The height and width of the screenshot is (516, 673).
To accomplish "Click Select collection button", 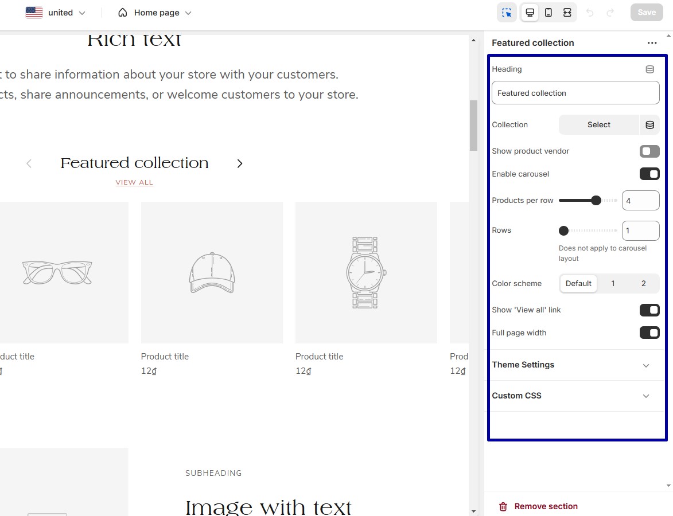I will tap(599, 125).
